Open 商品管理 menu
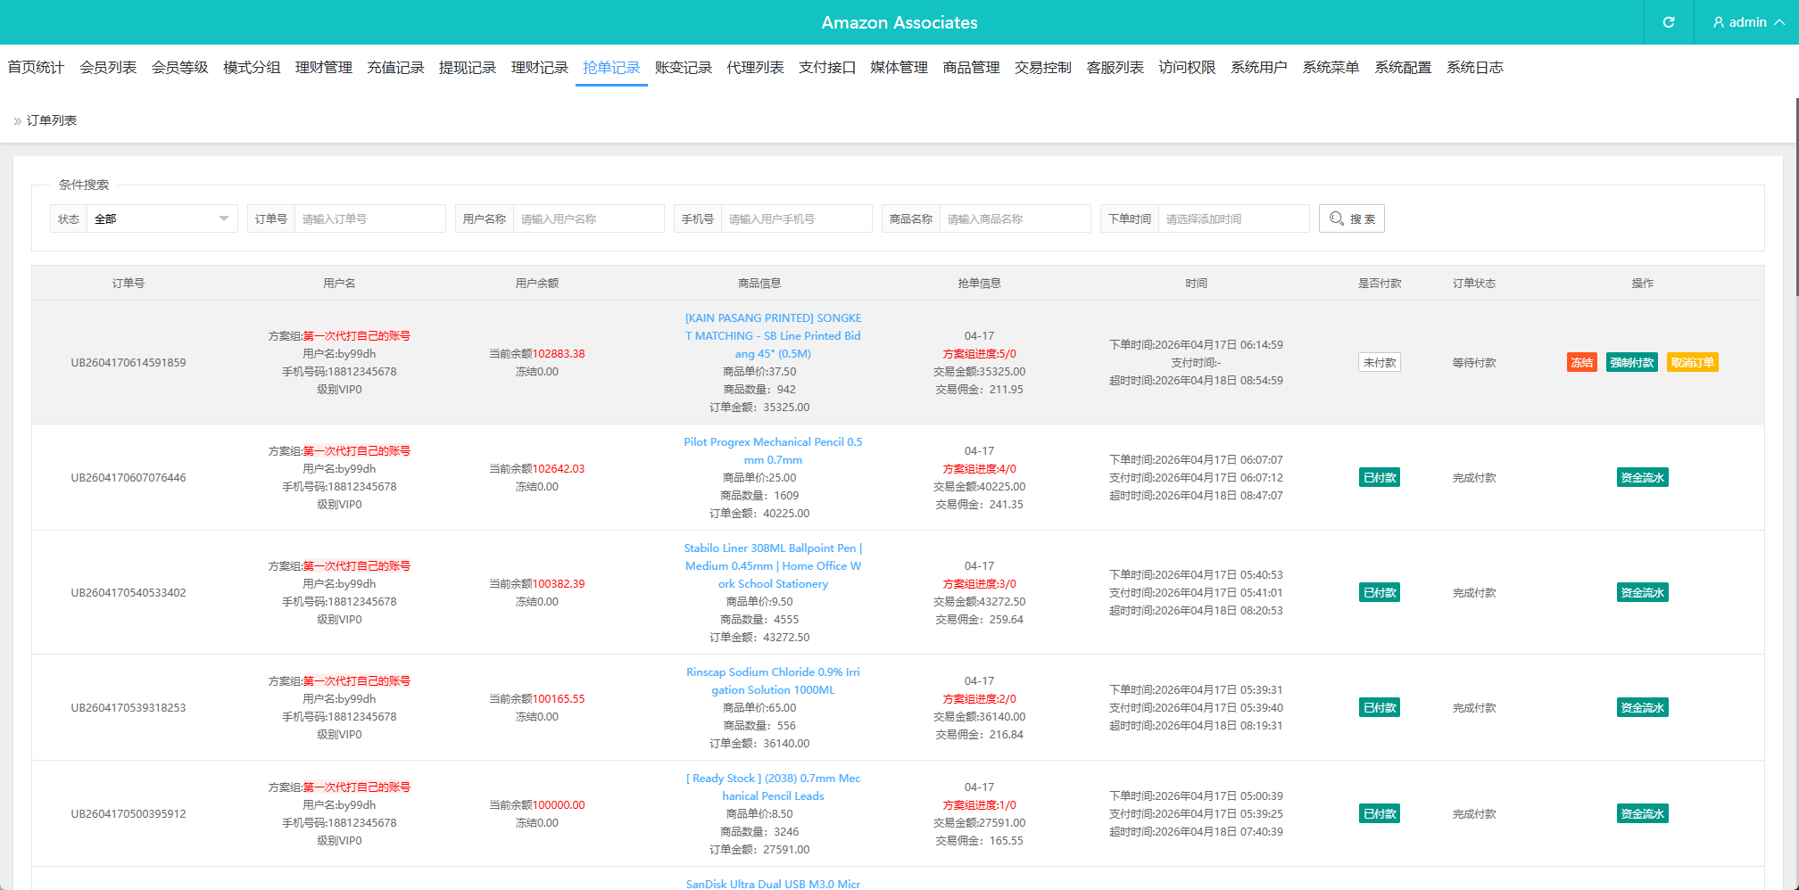This screenshot has width=1799, height=890. pos(971,67)
